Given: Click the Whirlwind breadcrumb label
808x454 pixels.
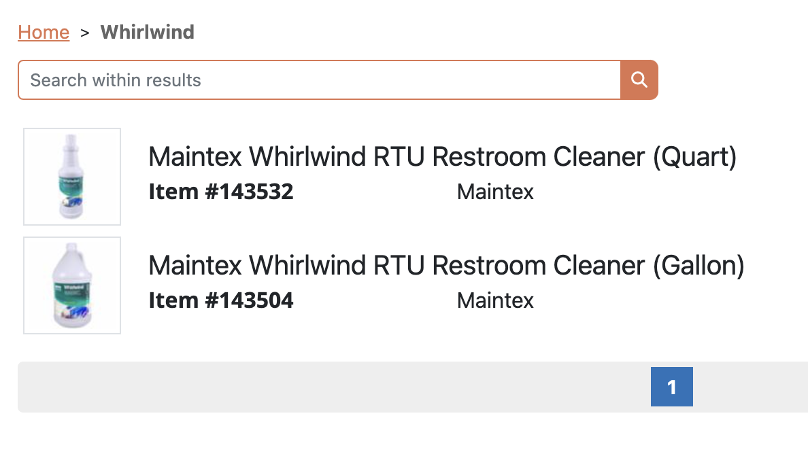Looking at the screenshot, I should click(148, 32).
